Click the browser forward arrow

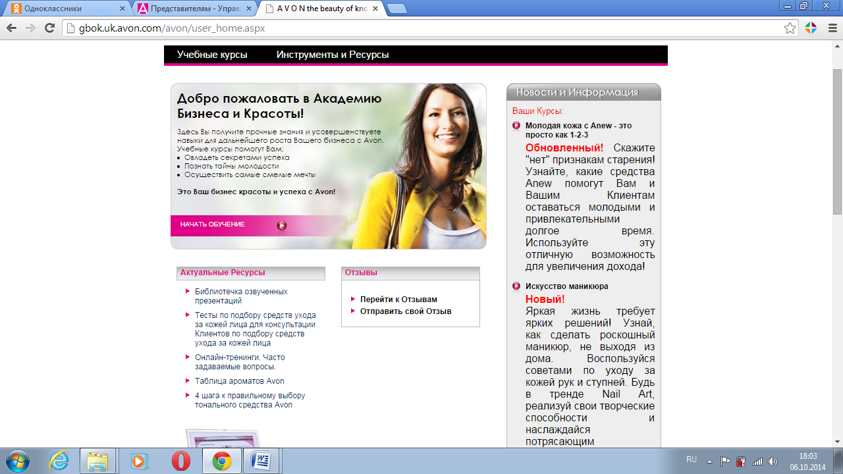30,28
